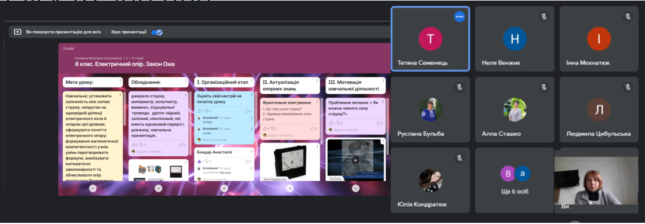Click muted mic icon on Людмила Цибульська tile

point(628,87)
